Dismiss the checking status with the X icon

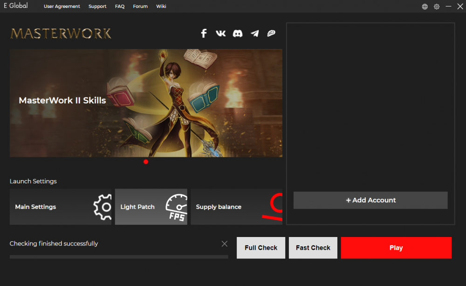click(x=225, y=244)
